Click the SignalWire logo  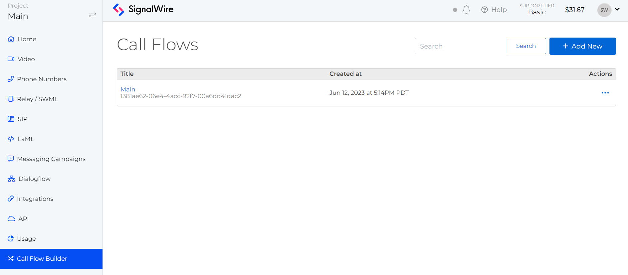click(x=143, y=10)
